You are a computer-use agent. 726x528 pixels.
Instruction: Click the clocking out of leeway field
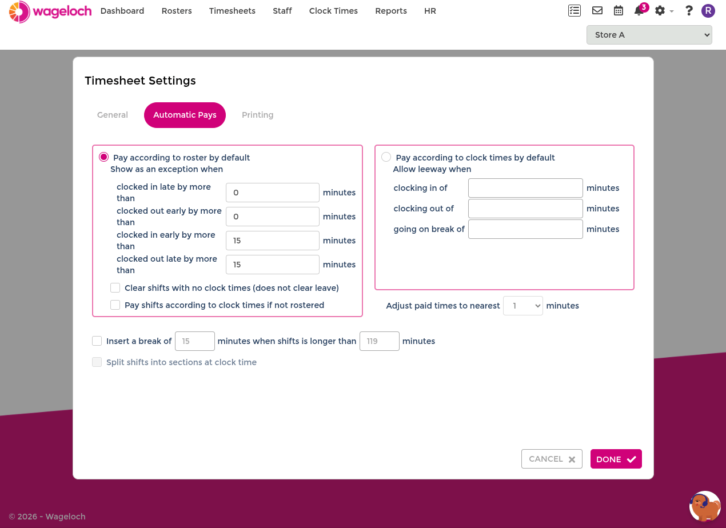pos(525,209)
